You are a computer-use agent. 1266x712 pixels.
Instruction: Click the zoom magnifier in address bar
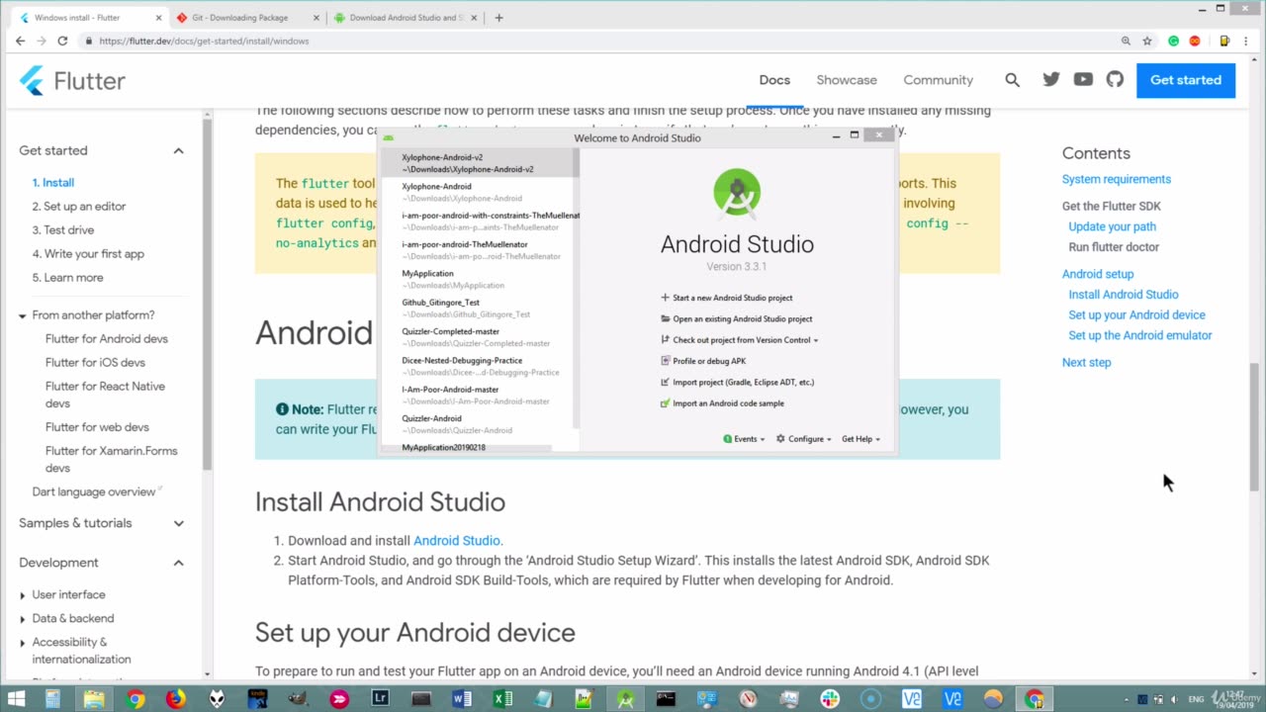1126,41
